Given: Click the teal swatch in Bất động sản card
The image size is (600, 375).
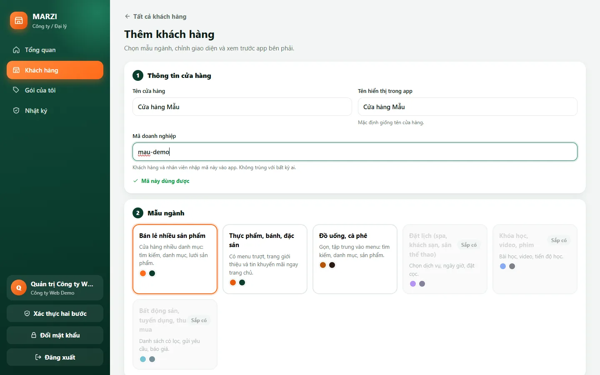Looking at the screenshot, I should [x=143, y=359].
